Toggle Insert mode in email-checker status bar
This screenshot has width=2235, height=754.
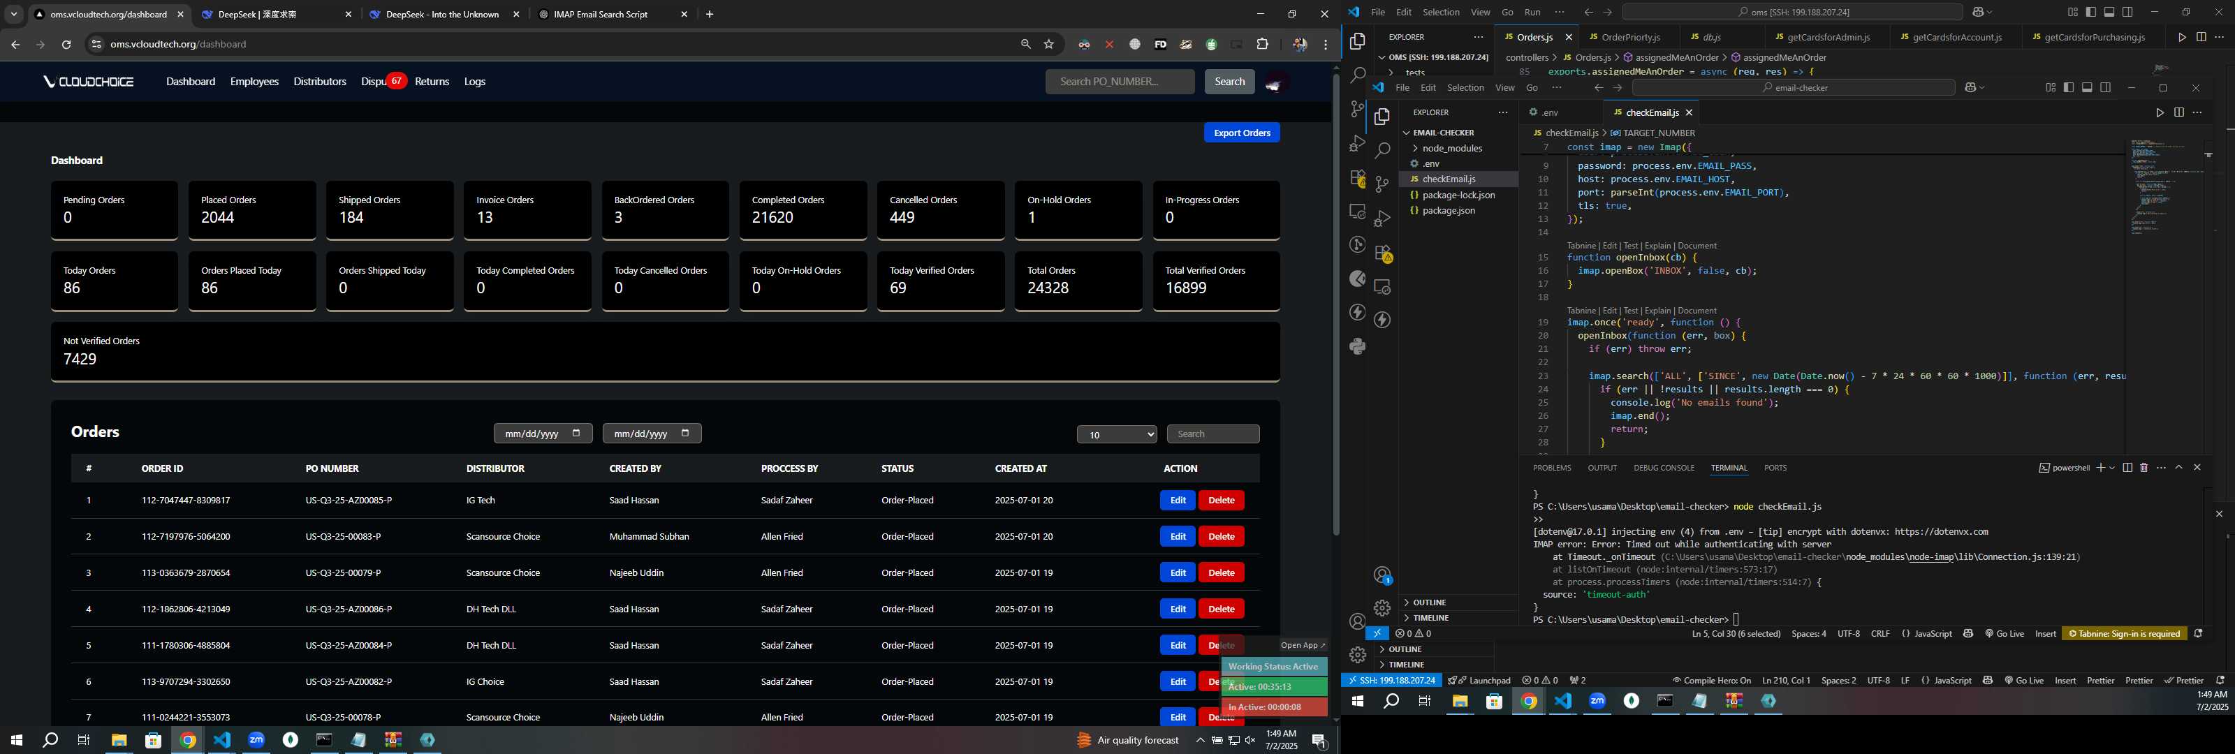coord(2045,633)
